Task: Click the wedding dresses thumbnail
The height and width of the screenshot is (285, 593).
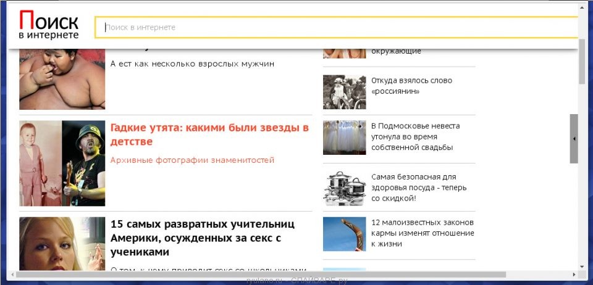Action: pos(345,138)
